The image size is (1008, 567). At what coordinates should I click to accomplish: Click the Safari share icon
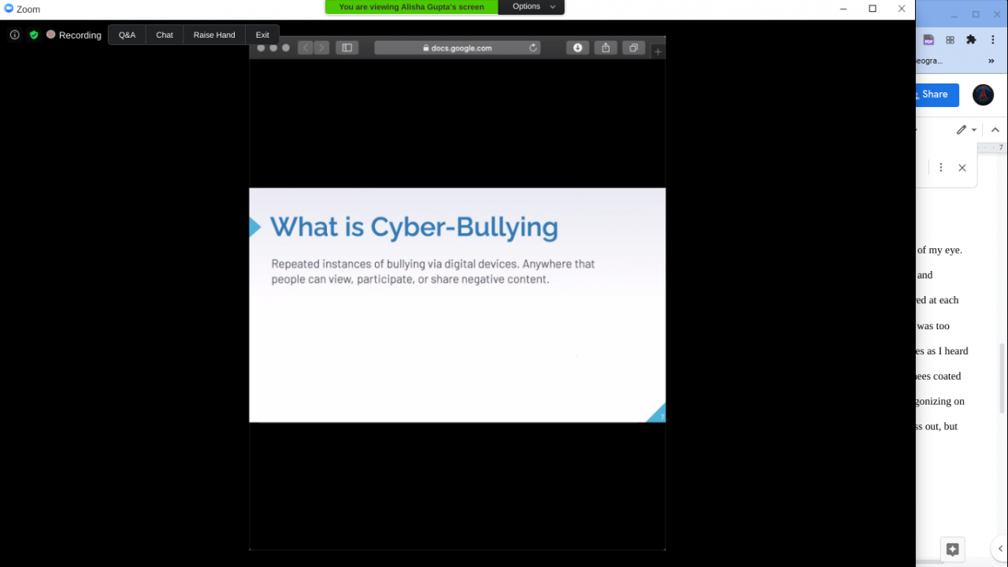[606, 48]
